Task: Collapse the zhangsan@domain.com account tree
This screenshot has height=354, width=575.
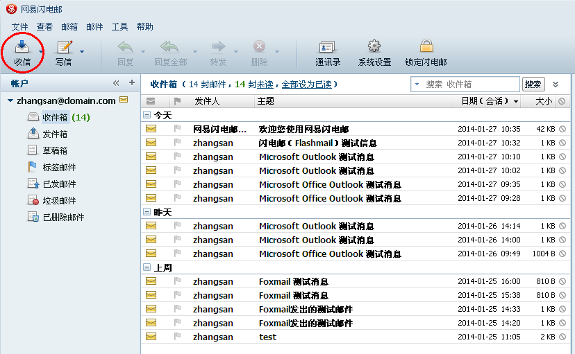Action: (x=10, y=100)
